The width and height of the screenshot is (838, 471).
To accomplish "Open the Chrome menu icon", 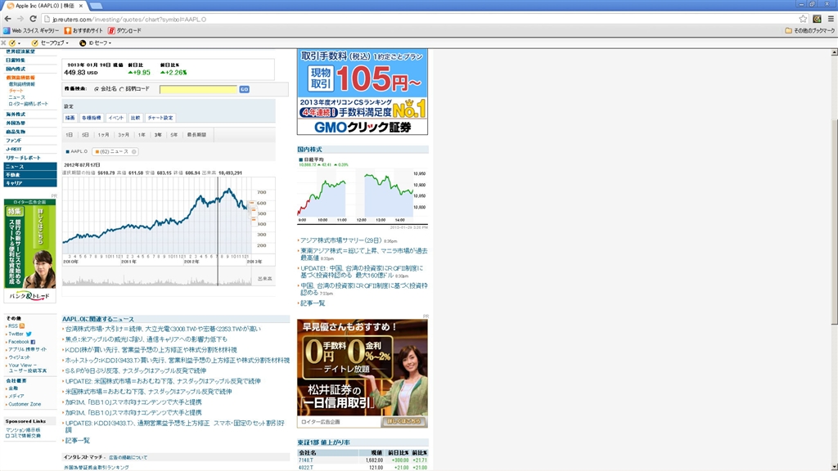I will (x=831, y=19).
